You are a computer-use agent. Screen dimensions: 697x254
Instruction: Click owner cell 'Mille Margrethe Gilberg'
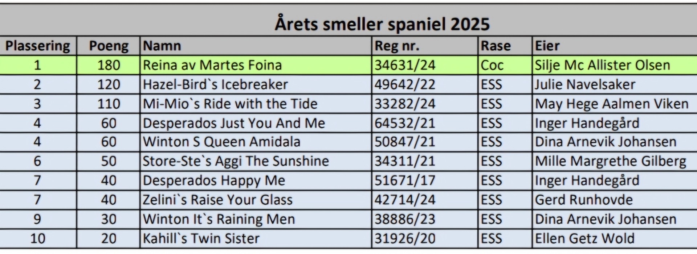coord(611,161)
